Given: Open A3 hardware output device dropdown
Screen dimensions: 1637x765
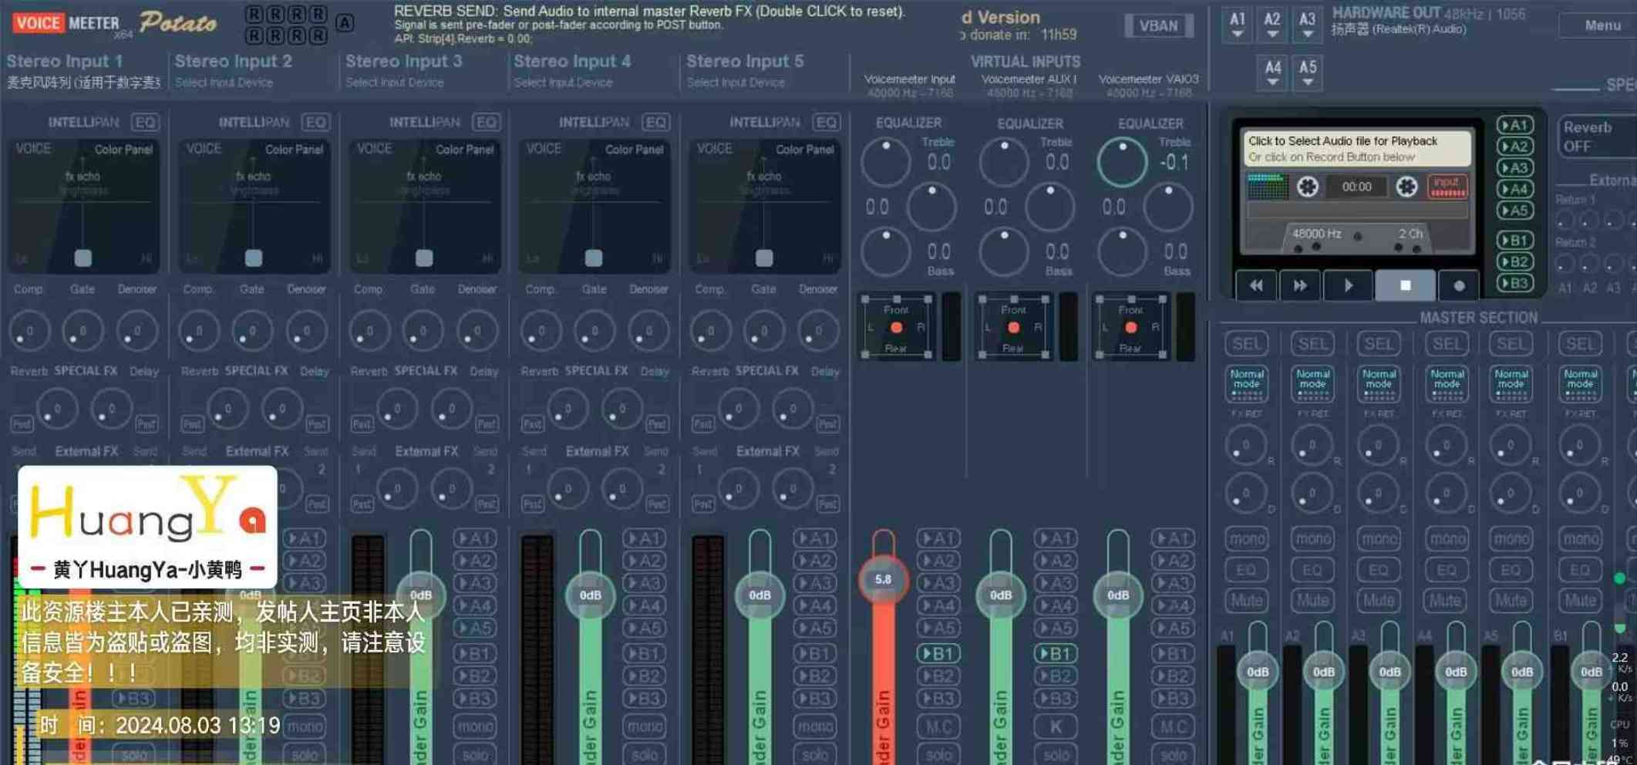Looking at the screenshot, I should tap(1307, 24).
